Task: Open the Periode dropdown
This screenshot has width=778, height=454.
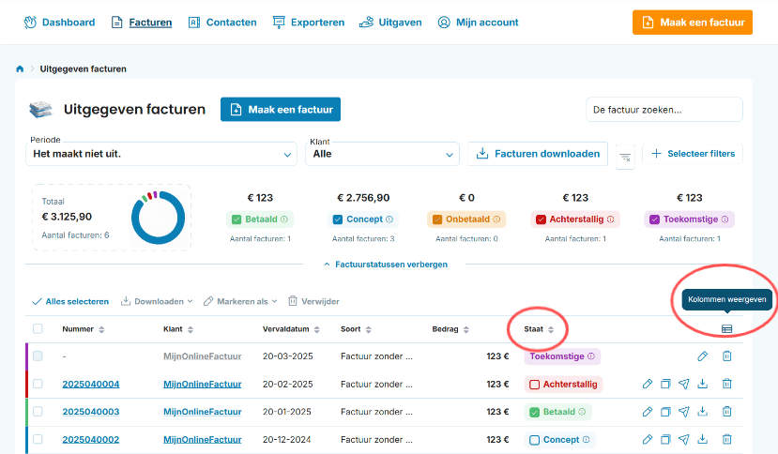Action: (161, 154)
